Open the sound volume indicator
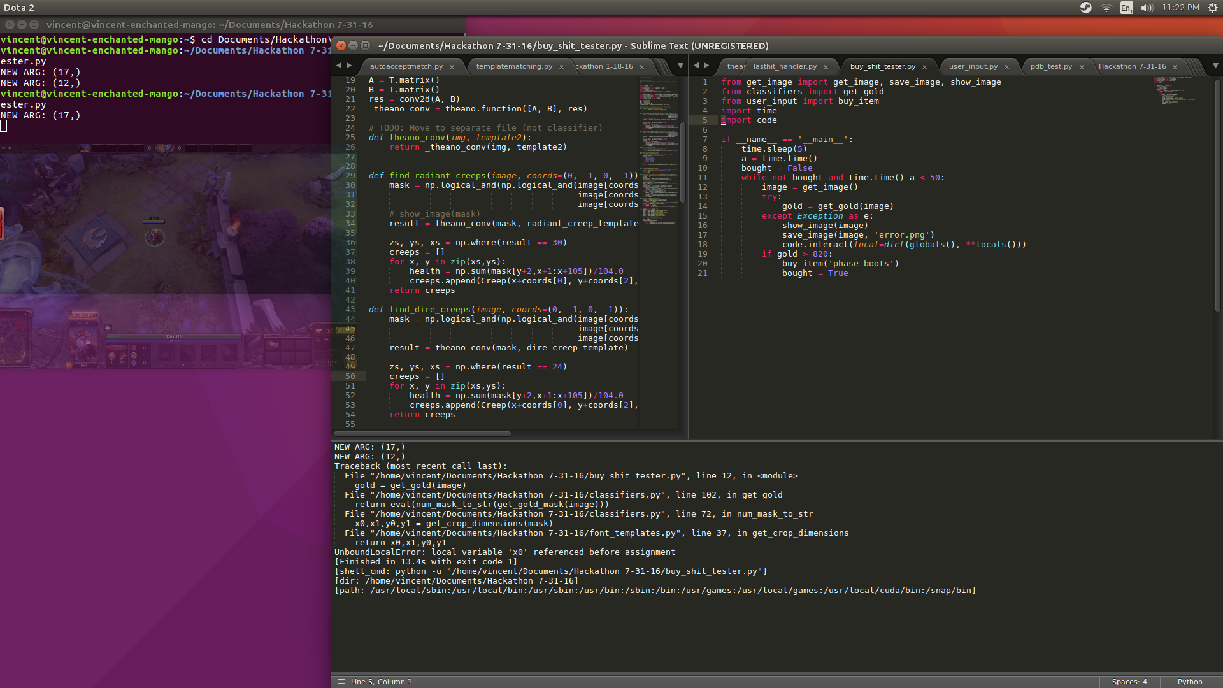The image size is (1223, 688). pyautogui.click(x=1147, y=8)
